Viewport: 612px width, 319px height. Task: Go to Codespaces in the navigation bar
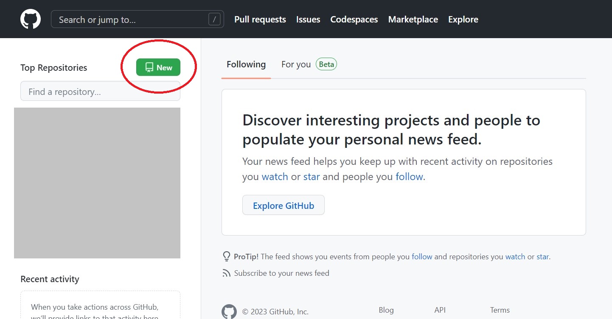point(354,19)
